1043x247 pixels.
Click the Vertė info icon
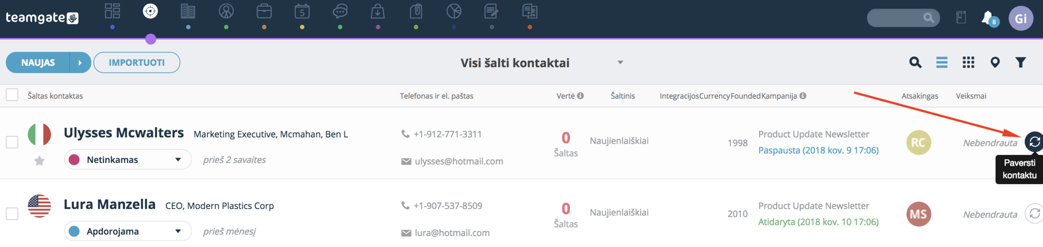pyautogui.click(x=581, y=96)
